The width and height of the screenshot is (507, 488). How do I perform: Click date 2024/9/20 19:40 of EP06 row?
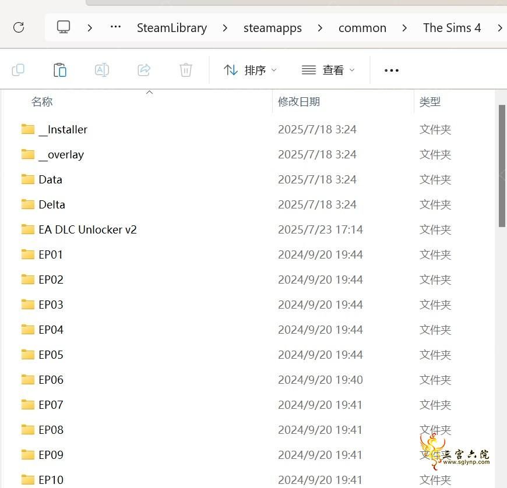[321, 380]
